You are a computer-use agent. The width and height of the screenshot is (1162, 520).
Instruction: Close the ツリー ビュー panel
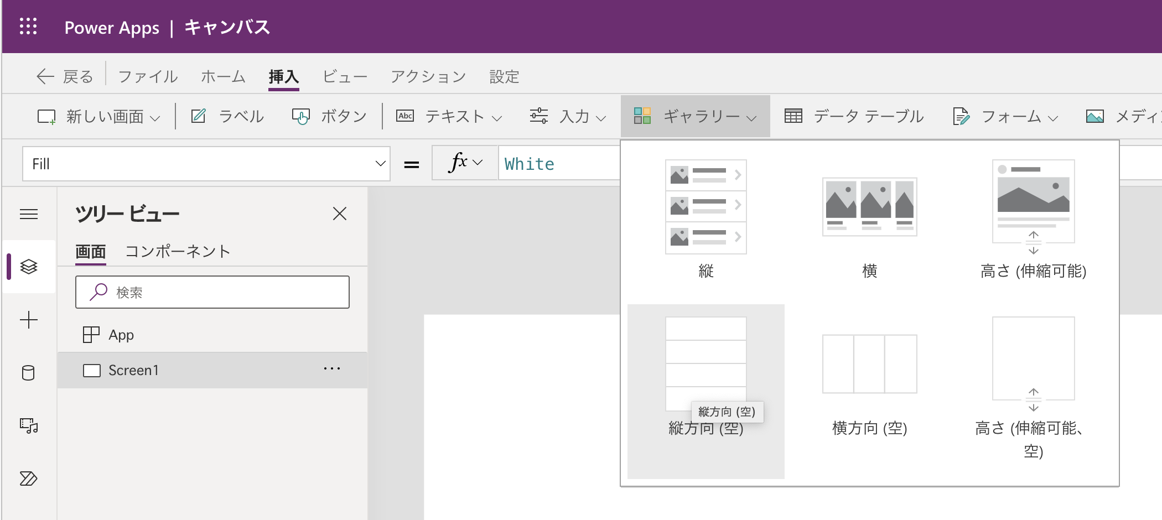339,214
